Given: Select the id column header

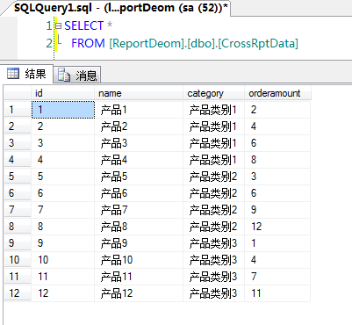Looking at the screenshot, I should [62, 93].
